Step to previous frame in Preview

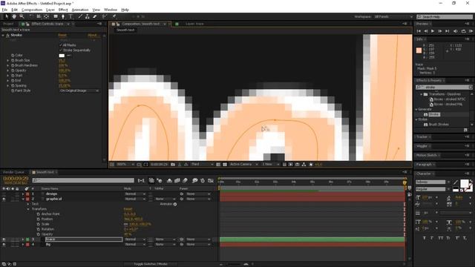[425, 31]
